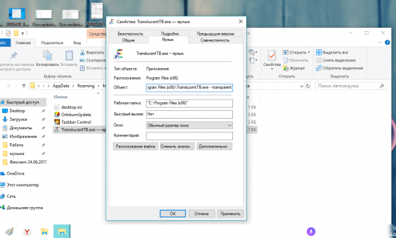Image resolution: width=396 pixels, height=238 pixels.
Task: Click the search magnifier icon in Explorer
Action: pyautogui.click(x=382, y=86)
